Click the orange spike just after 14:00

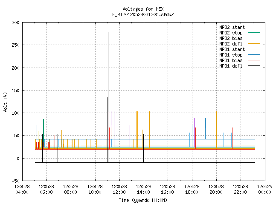coord(149,130)
